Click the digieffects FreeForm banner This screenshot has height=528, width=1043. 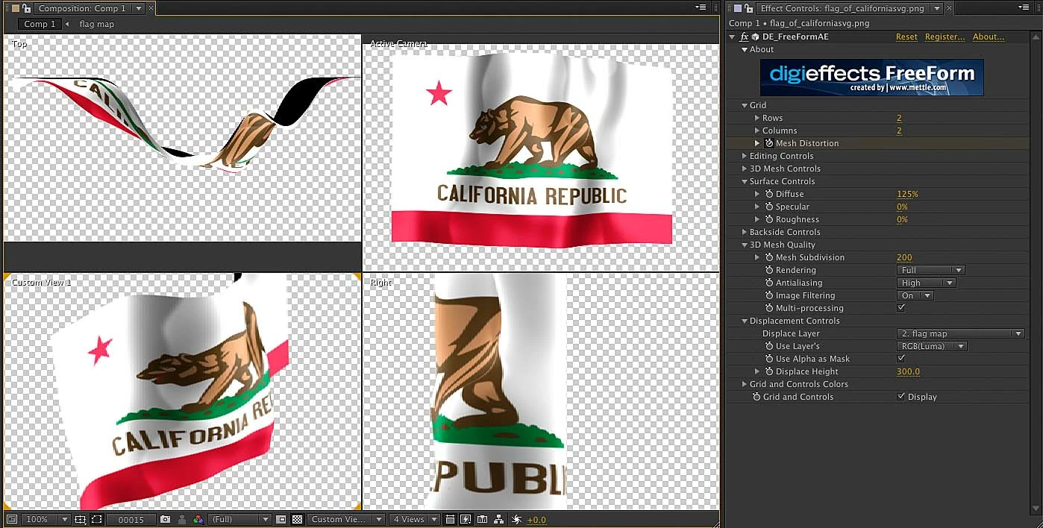tap(871, 78)
